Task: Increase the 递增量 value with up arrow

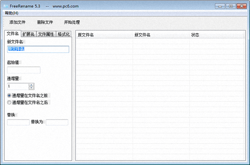Action: pos(31,85)
